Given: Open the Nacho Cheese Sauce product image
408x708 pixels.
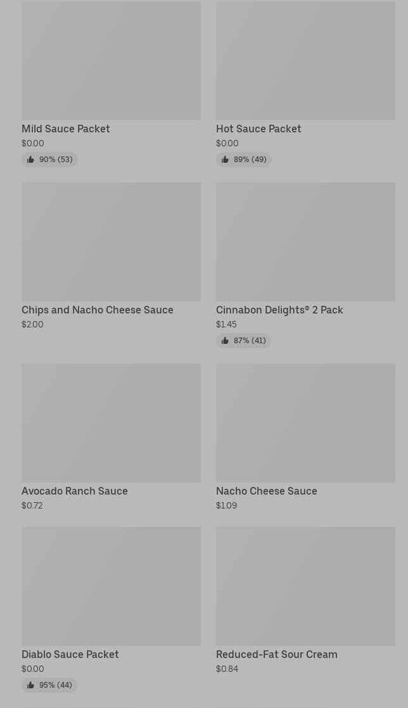Looking at the screenshot, I should point(305,423).
